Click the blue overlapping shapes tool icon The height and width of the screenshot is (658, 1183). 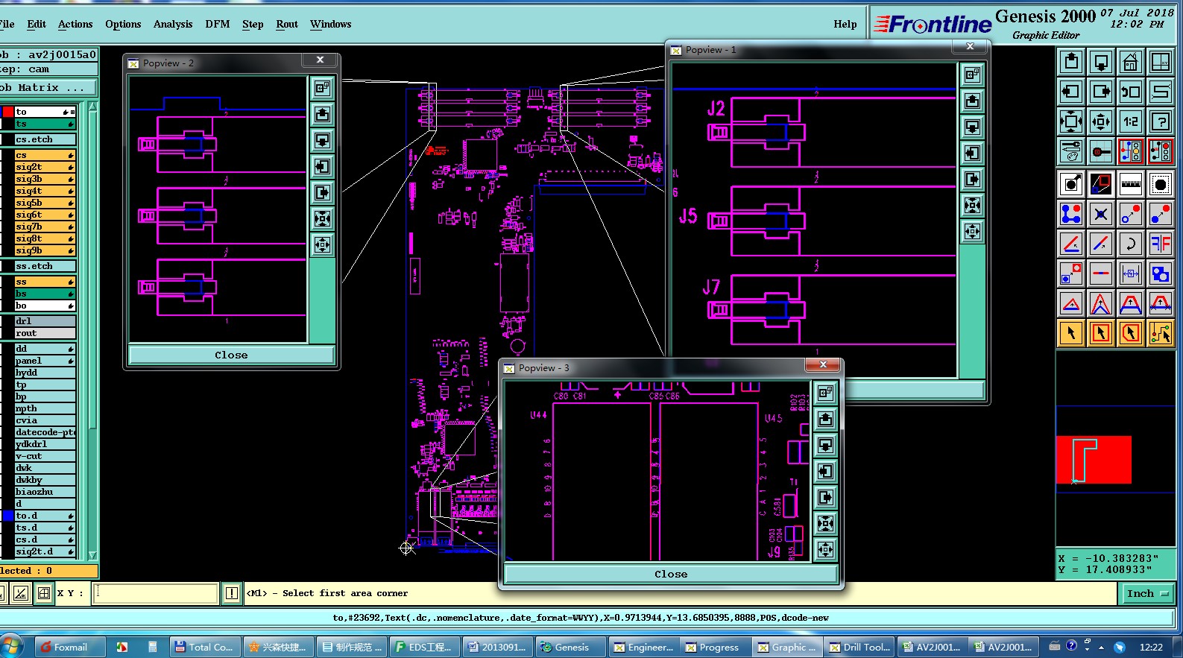1161,273
